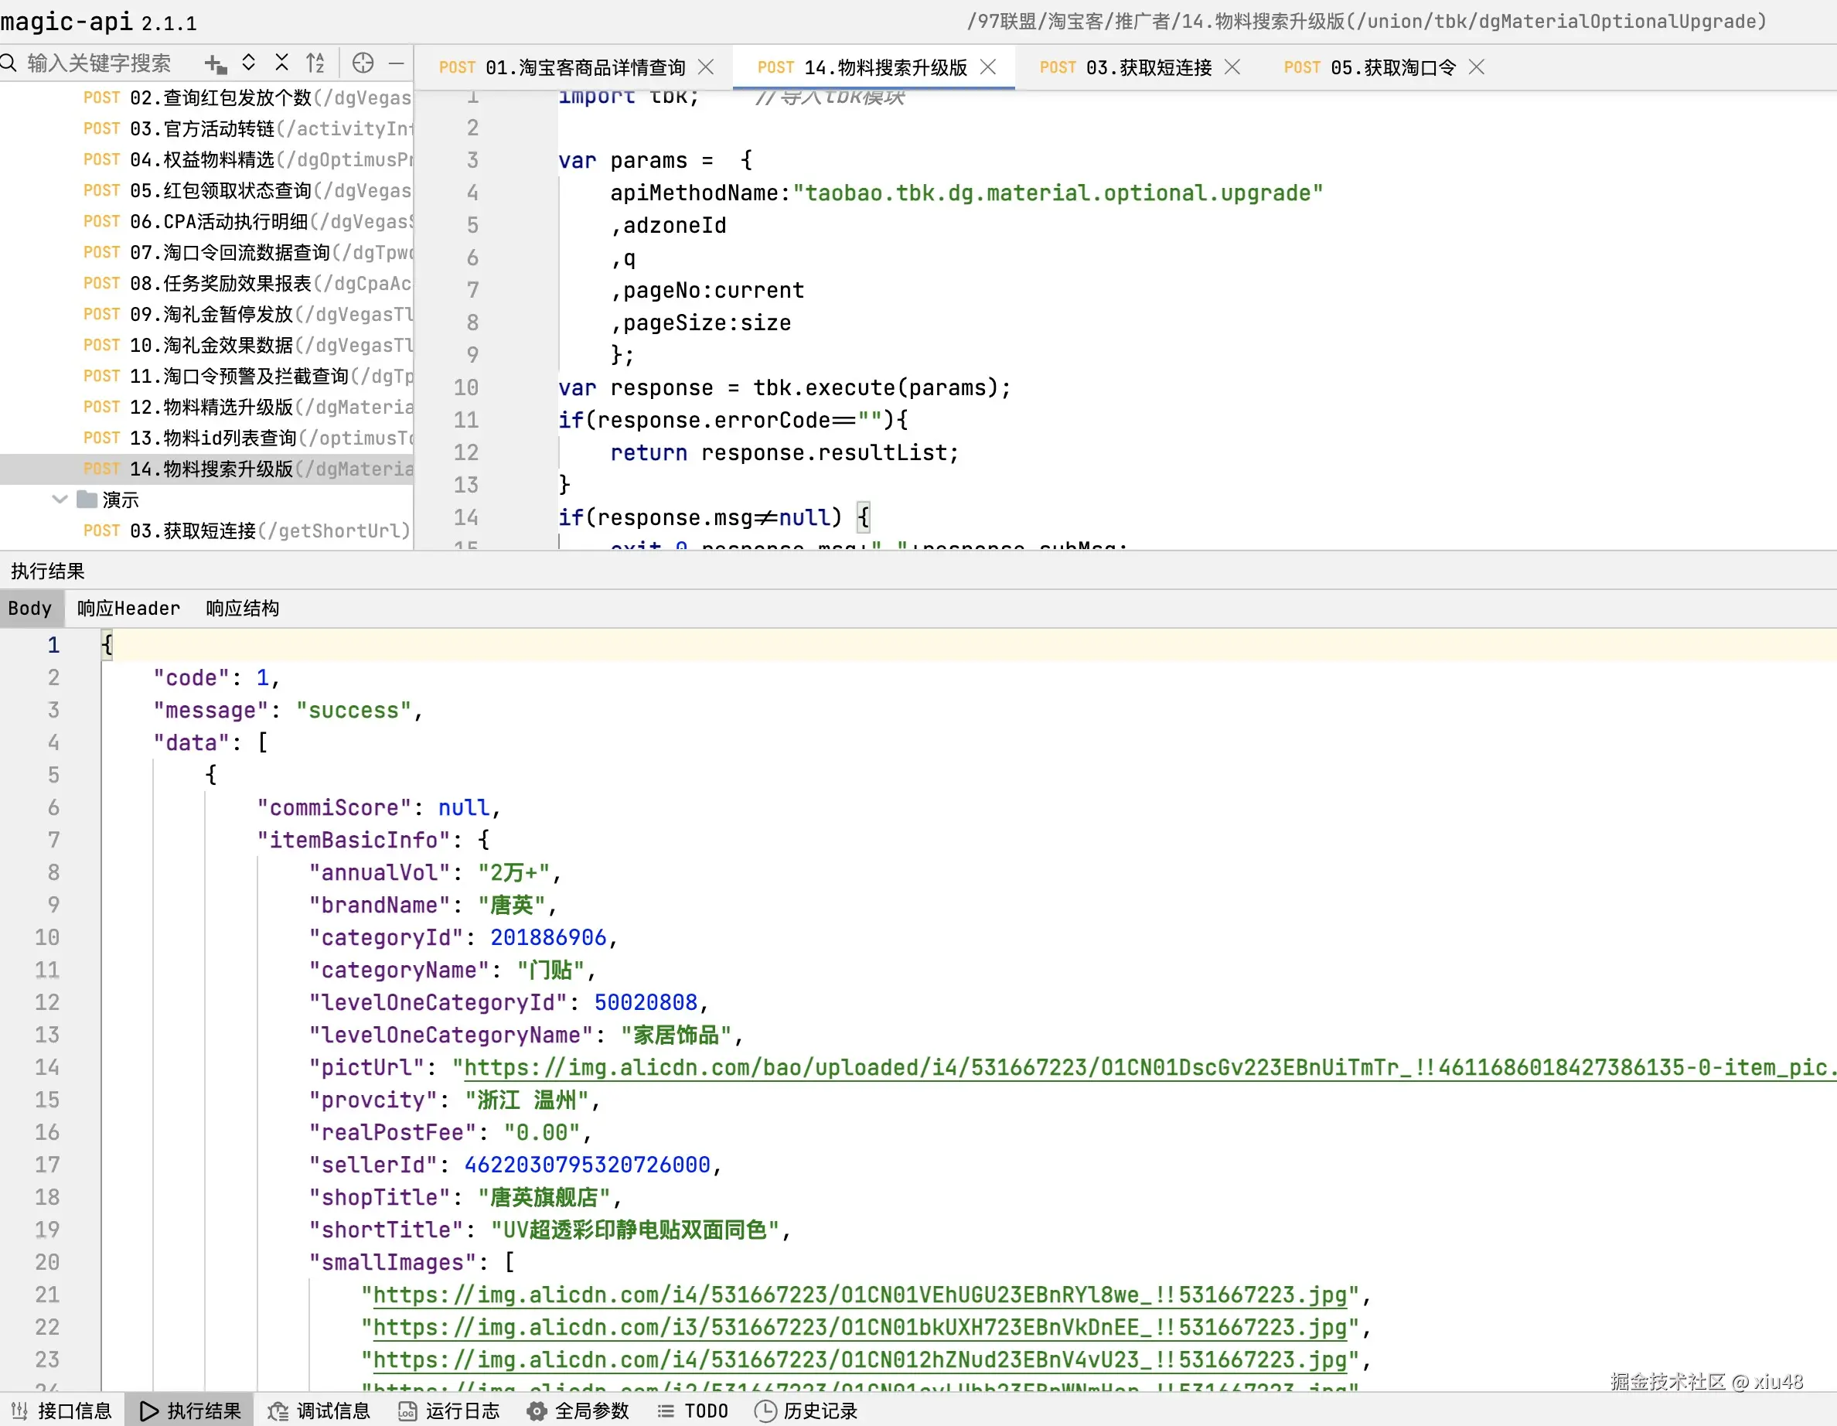This screenshot has width=1837, height=1426.
Task: Hide the sidebar with the minus icon
Action: [x=396, y=63]
